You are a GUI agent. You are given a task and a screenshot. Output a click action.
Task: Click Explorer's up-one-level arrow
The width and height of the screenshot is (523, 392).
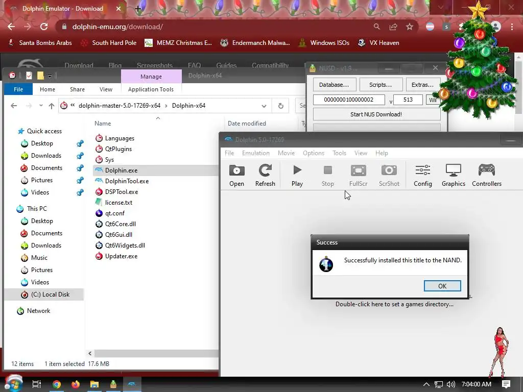[52, 106]
